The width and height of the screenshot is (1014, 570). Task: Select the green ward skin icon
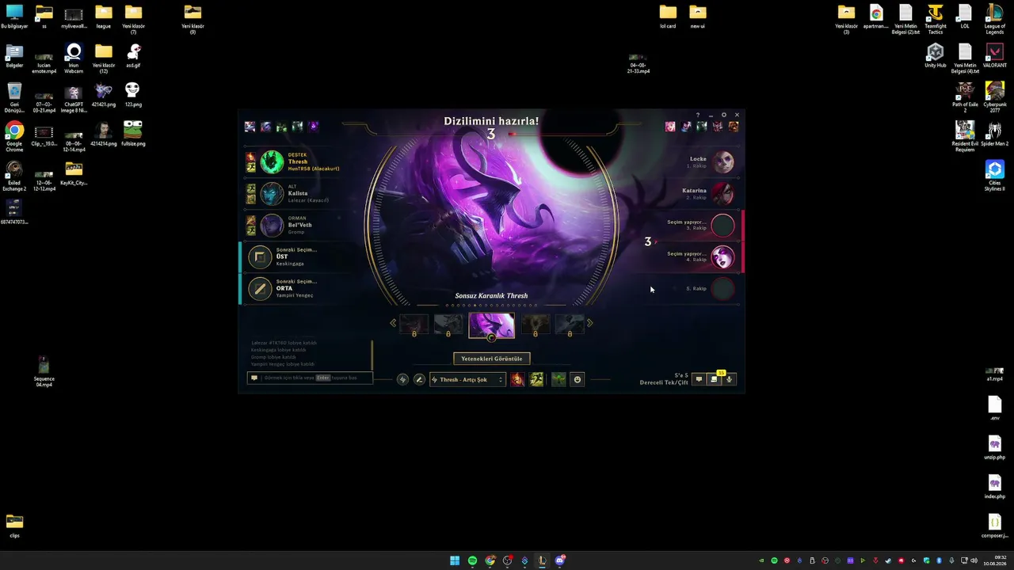pos(558,380)
